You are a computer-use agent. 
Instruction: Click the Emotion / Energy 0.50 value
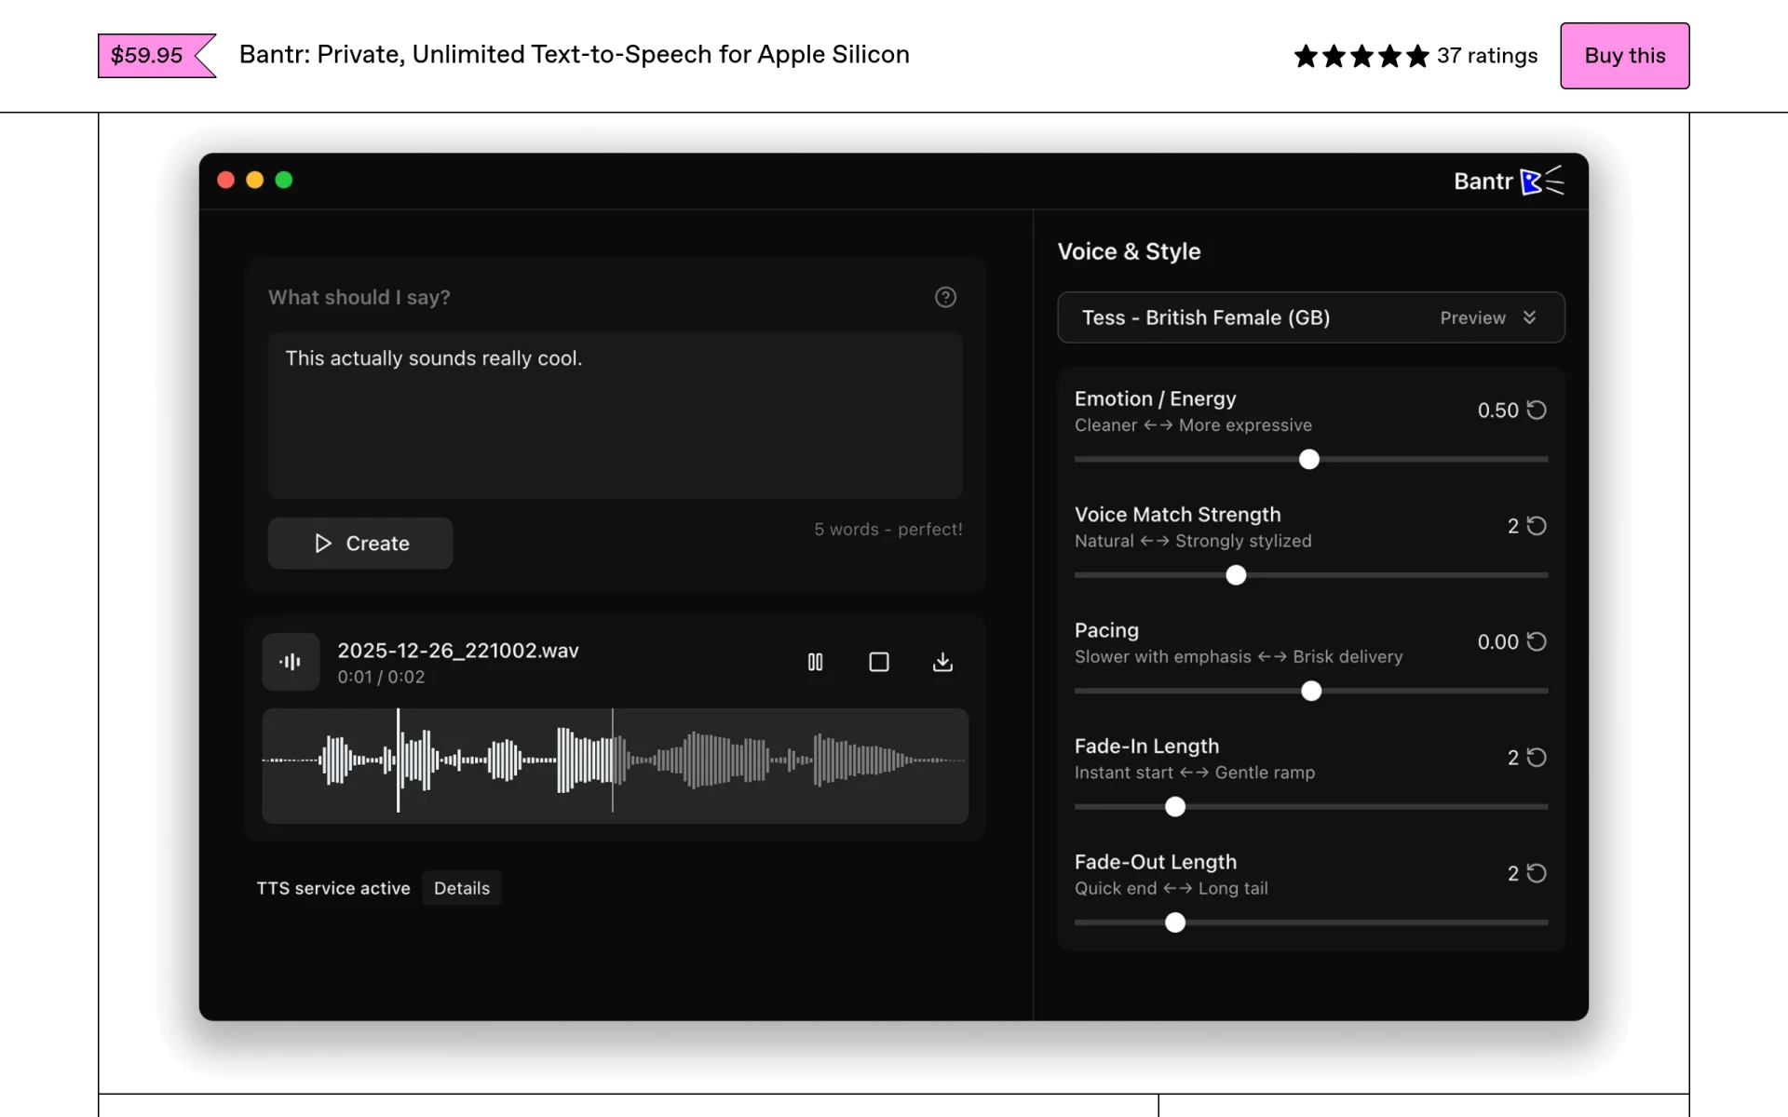(1497, 410)
